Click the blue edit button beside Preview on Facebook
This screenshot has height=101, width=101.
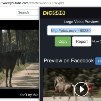click(x=98, y=61)
